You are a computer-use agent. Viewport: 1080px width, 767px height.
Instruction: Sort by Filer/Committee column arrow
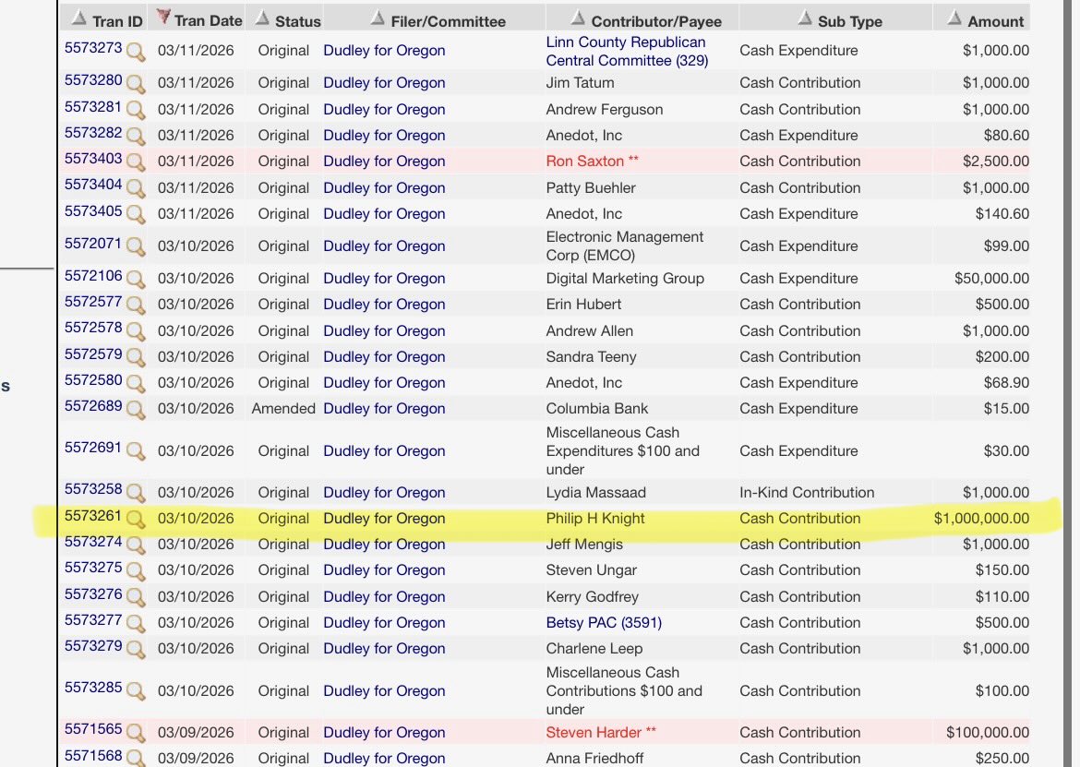[378, 18]
